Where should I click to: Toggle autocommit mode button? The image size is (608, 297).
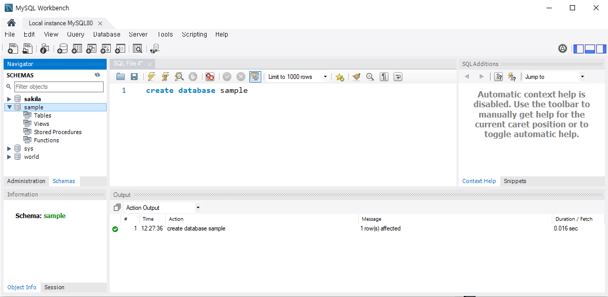255,77
